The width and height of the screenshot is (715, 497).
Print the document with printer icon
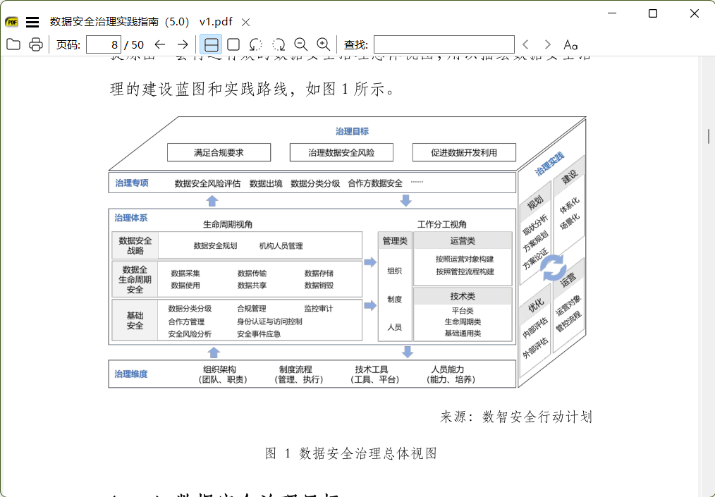(x=35, y=44)
